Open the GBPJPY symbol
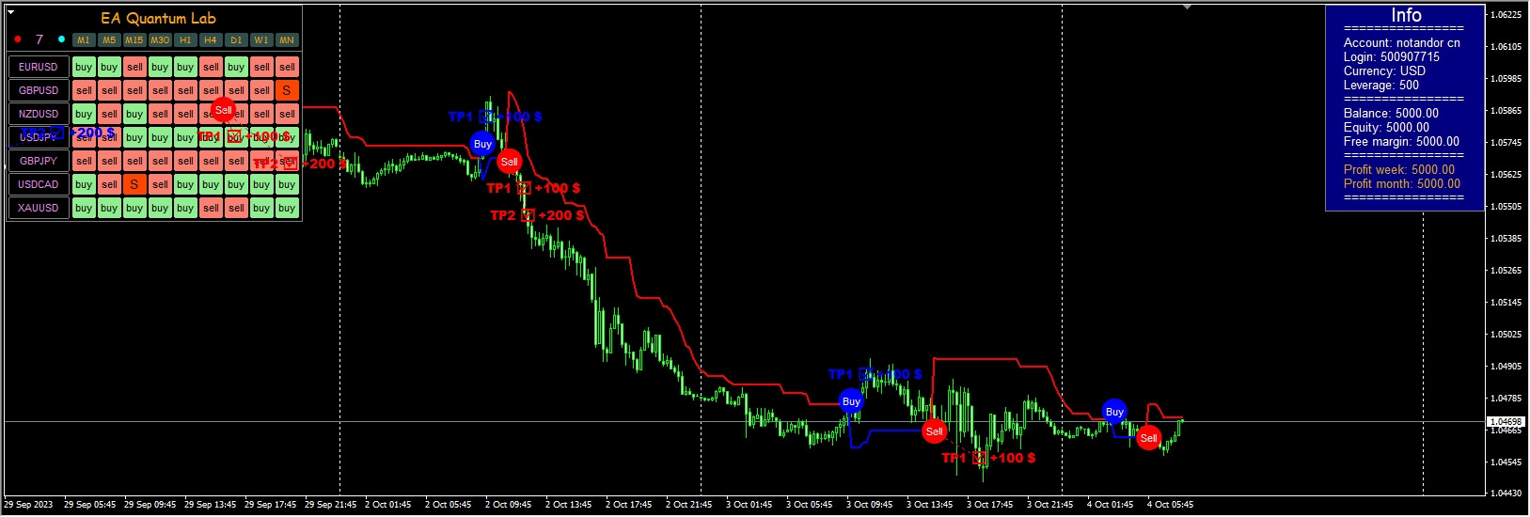Image resolution: width=1530 pixels, height=517 pixels. point(39,161)
